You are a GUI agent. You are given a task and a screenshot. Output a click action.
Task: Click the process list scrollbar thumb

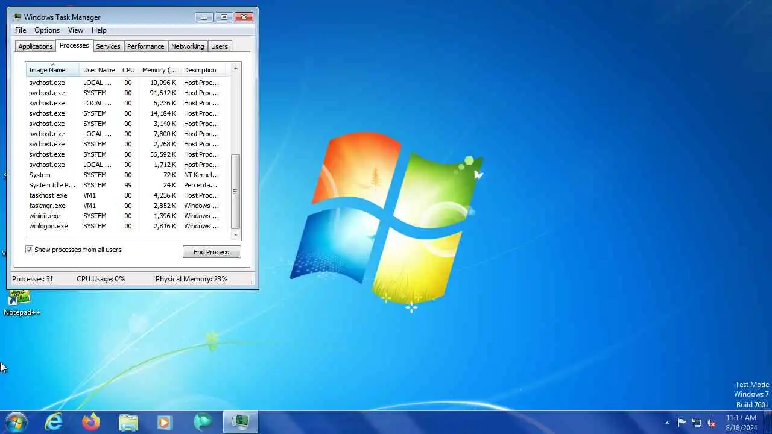236,192
